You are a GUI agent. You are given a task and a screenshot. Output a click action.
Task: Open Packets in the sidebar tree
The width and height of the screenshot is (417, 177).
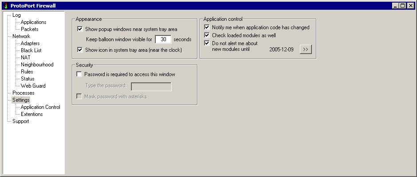29,29
